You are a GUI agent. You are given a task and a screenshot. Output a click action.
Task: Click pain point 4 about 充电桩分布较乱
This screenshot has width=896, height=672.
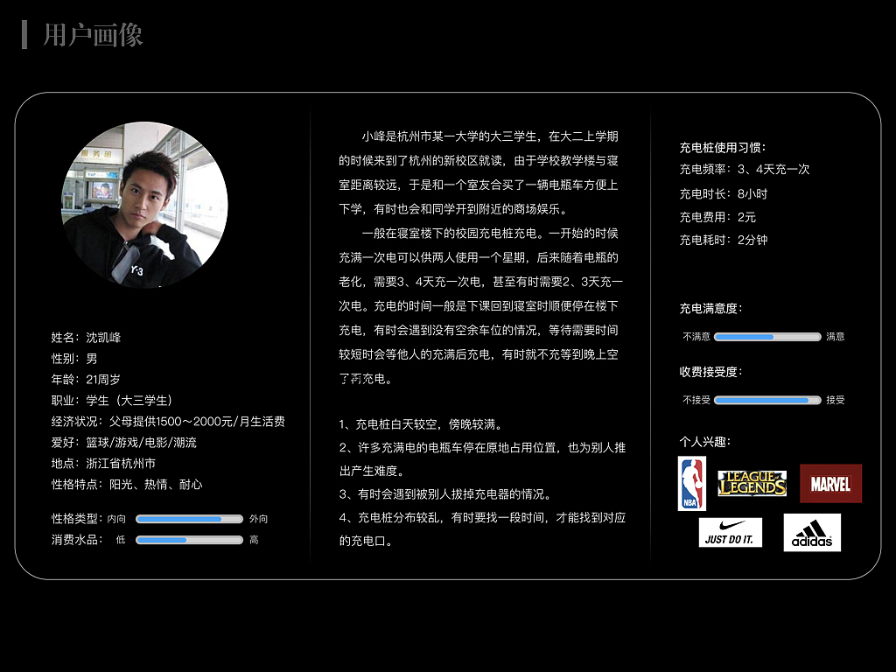click(482, 529)
